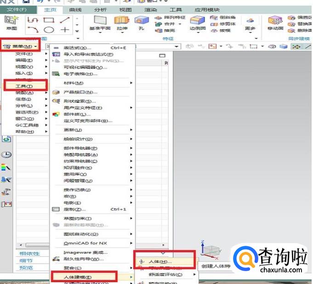This screenshot has width=313, height=284.
Task: Select the 孔 hole feature icon
Action: (142, 22)
